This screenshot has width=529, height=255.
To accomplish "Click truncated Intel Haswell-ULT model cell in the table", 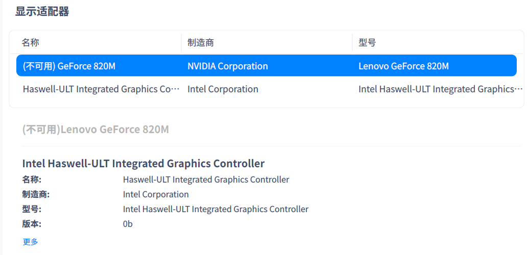I will pos(440,89).
